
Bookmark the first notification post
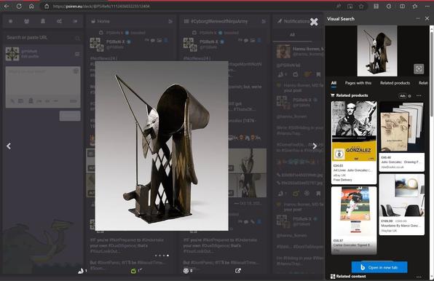pyautogui.click(x=318, y=74)
